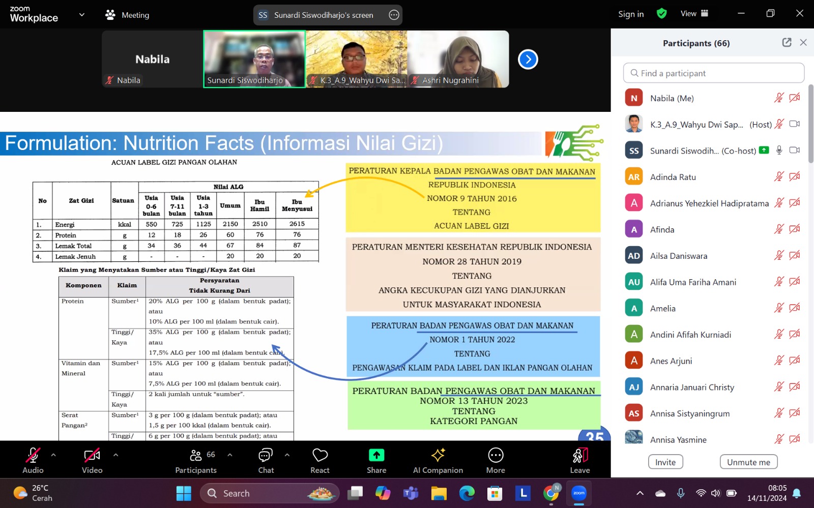Screen dimensions: 814x508
Task: Unmute microphone with Audio button
Action: coord(33,460)
